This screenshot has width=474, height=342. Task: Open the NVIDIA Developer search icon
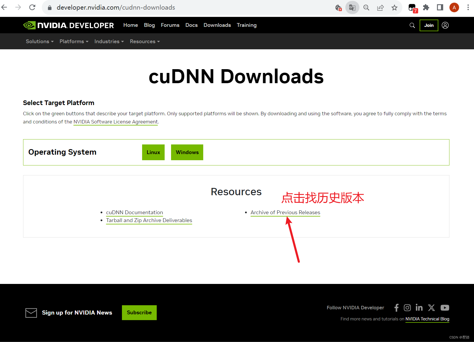pos(412,25)
